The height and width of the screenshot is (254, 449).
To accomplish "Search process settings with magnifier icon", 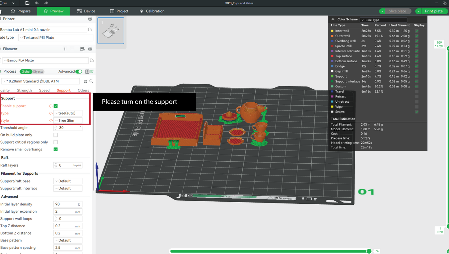I will 91,81.
